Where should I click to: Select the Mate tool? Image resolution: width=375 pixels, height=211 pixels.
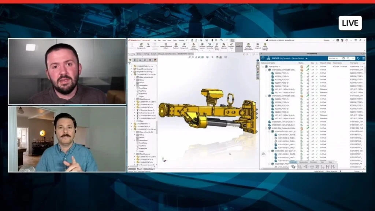148,45
